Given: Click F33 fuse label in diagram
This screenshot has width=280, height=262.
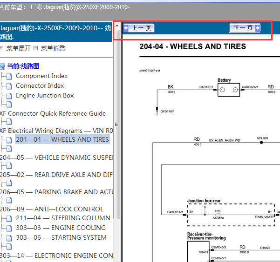Looking at the screenshot, I should click(218, 211).
